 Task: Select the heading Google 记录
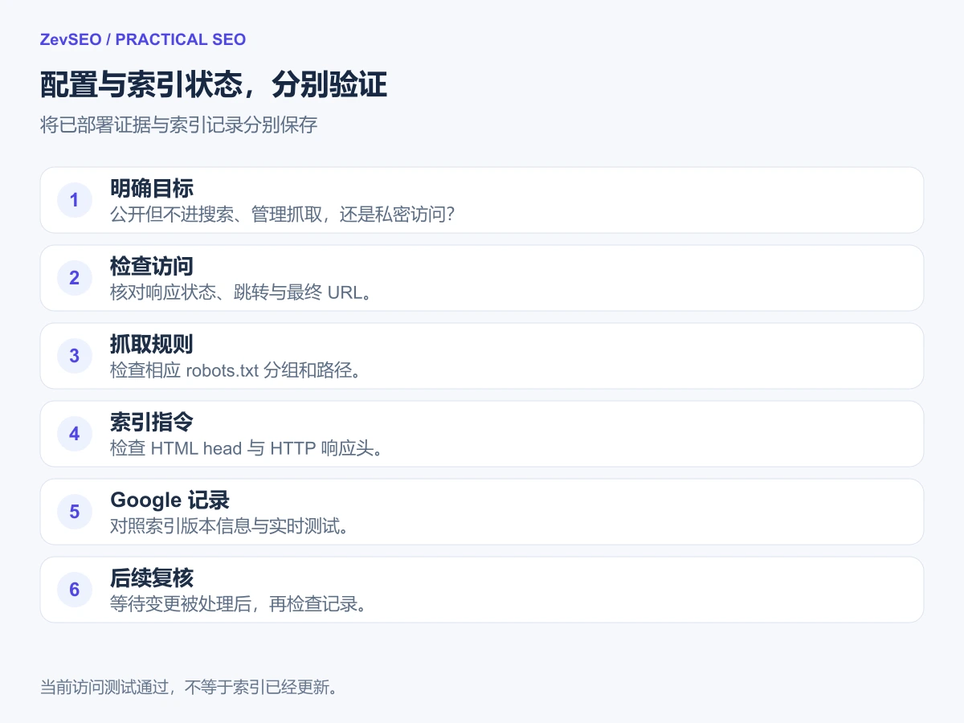tap(170, 500)
